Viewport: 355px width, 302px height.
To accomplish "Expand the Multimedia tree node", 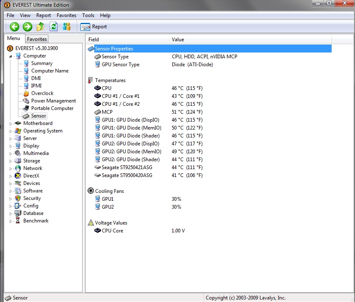I will click(10, 154).
